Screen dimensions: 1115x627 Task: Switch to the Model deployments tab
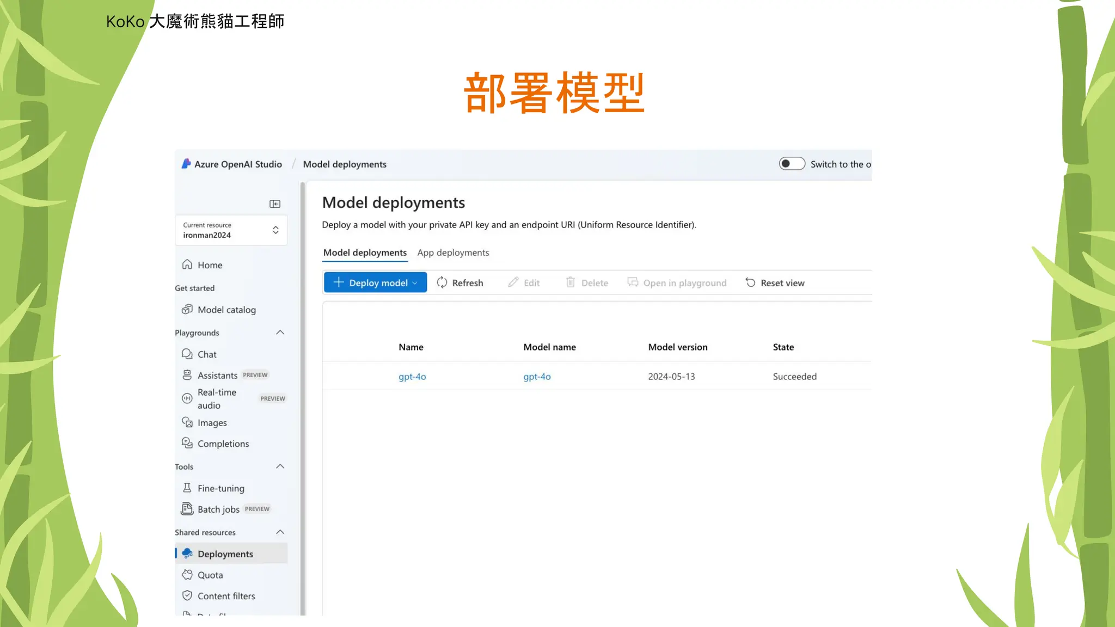pos(365,253)
